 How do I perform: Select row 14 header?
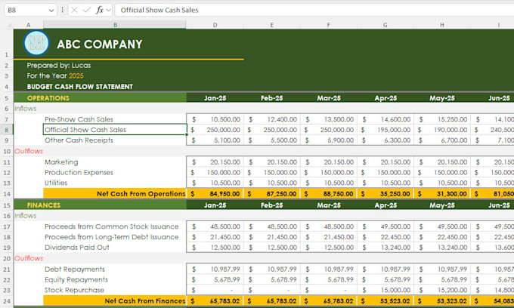[7, 194]
